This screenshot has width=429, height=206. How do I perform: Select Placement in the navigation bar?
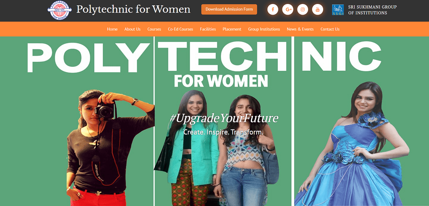coord(232,29)
